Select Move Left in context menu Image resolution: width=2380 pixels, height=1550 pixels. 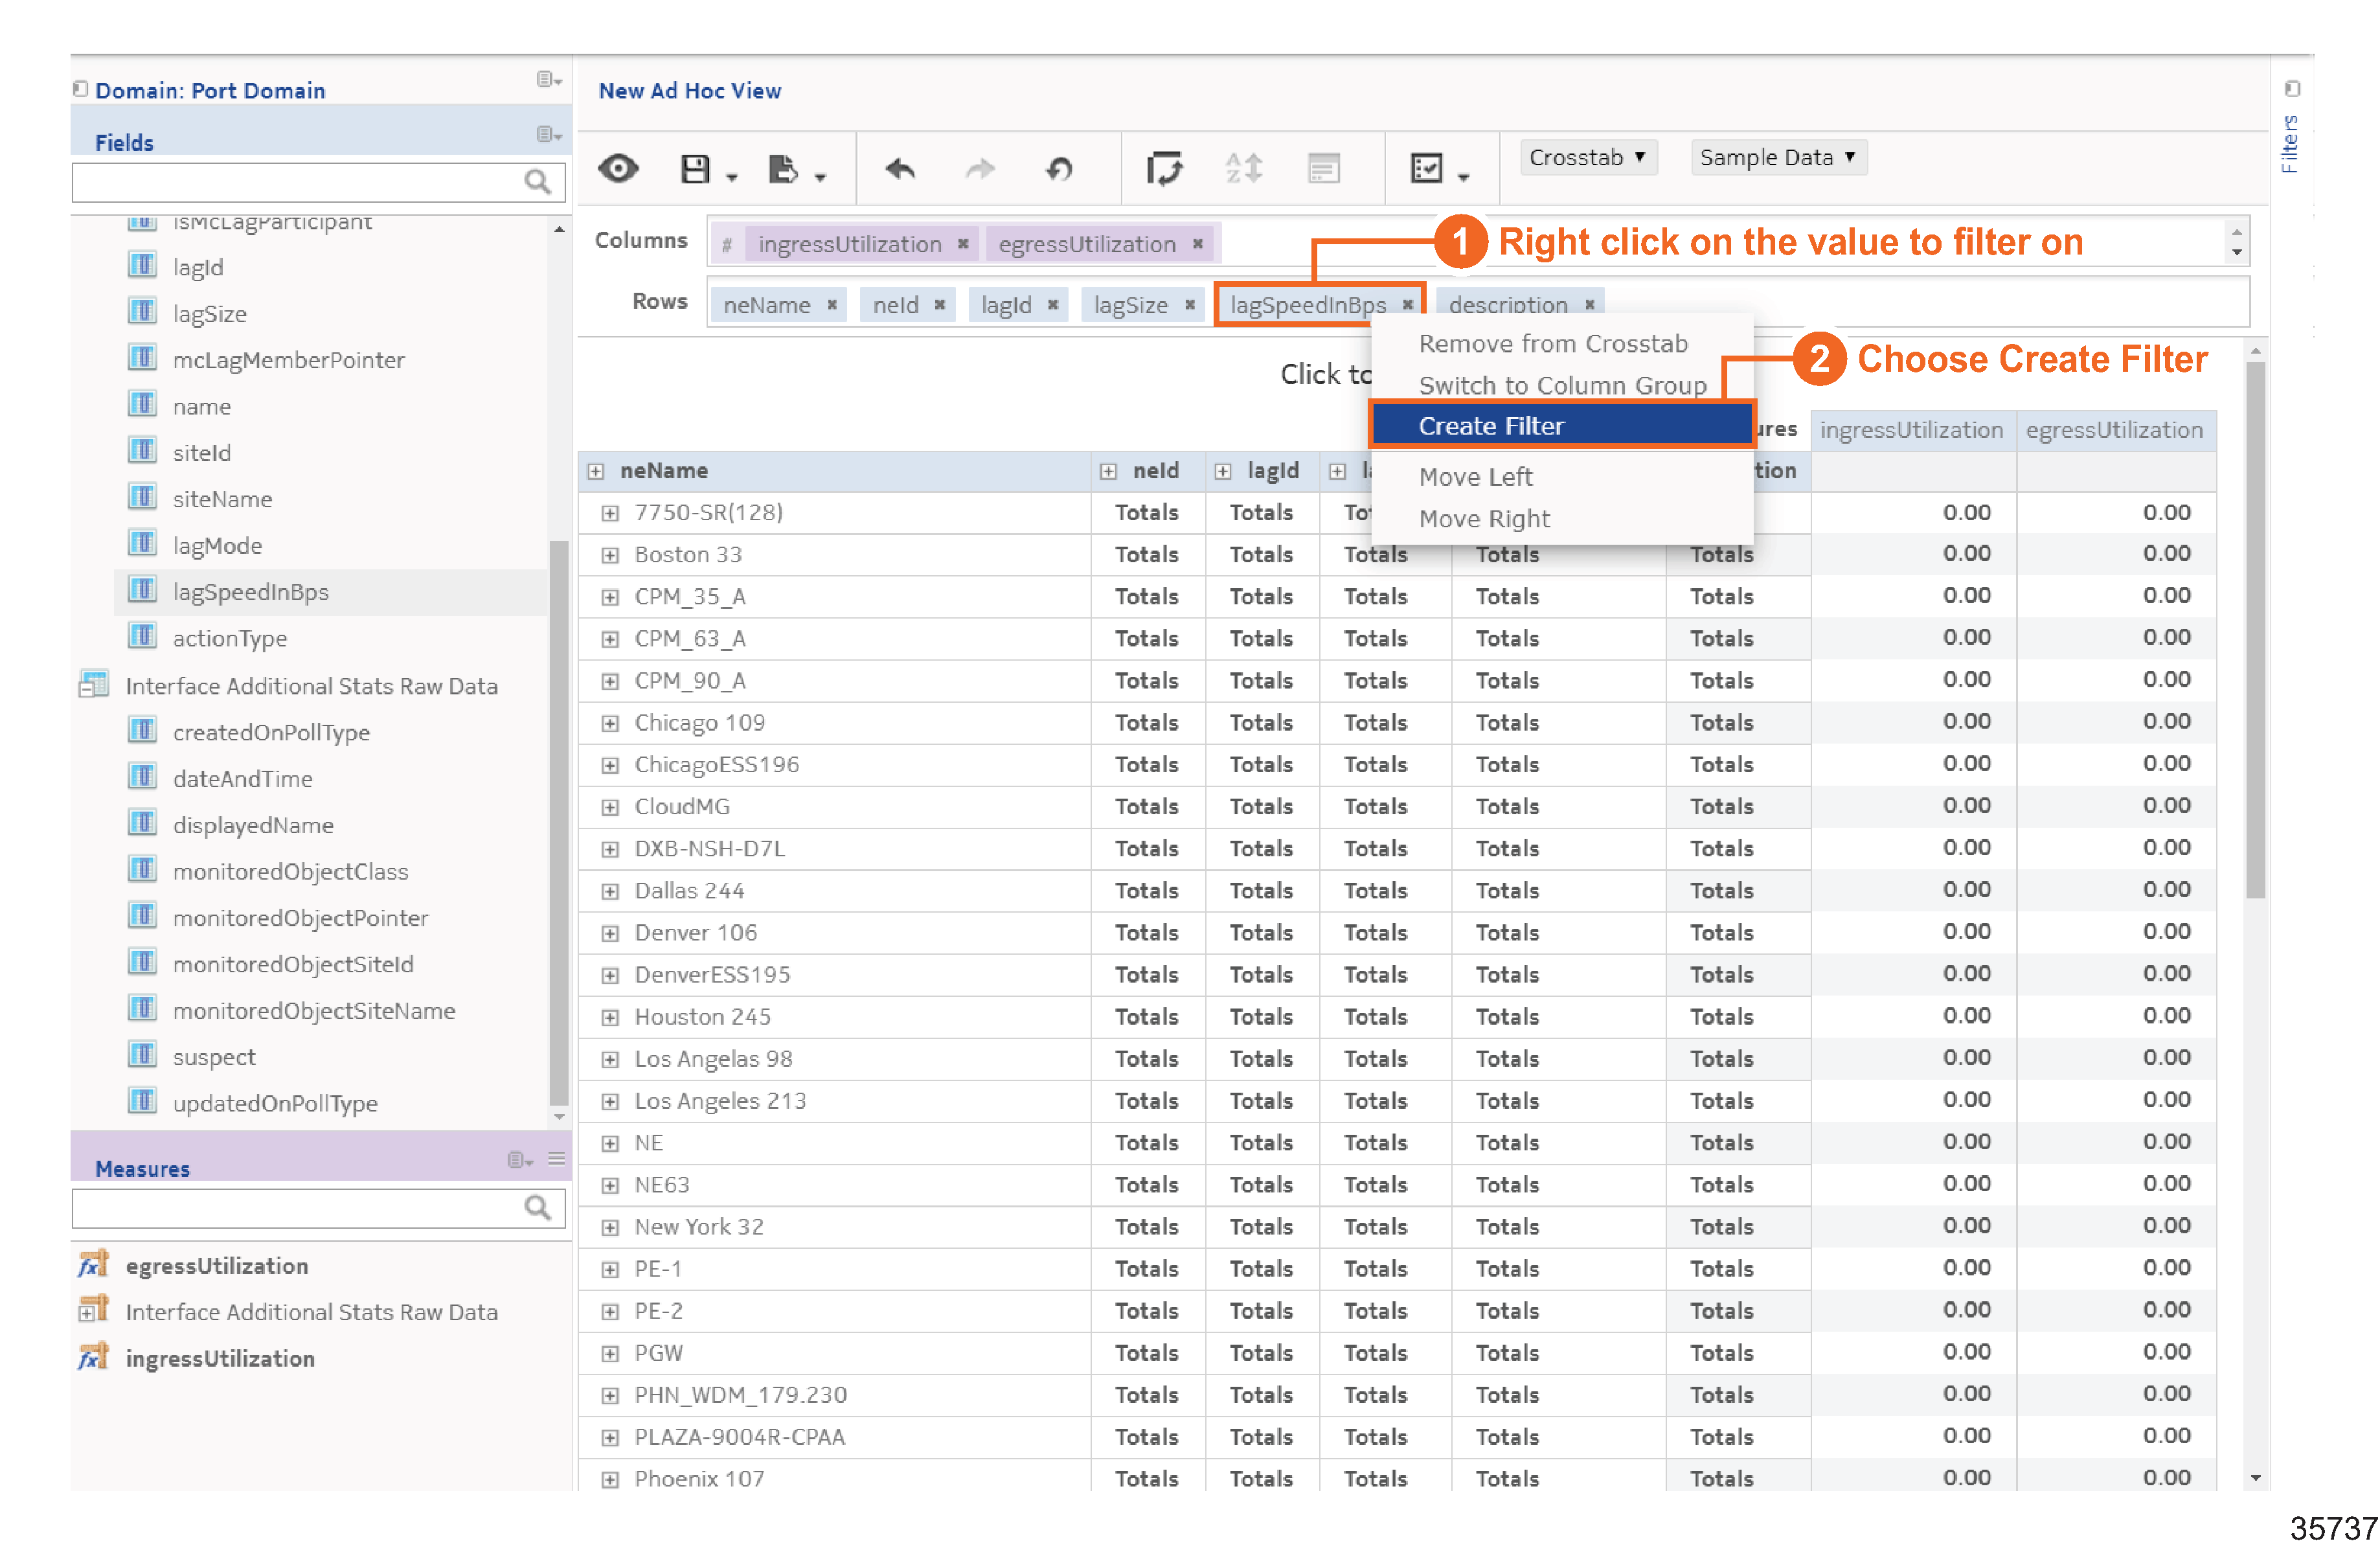click(x=1475, y=477)
